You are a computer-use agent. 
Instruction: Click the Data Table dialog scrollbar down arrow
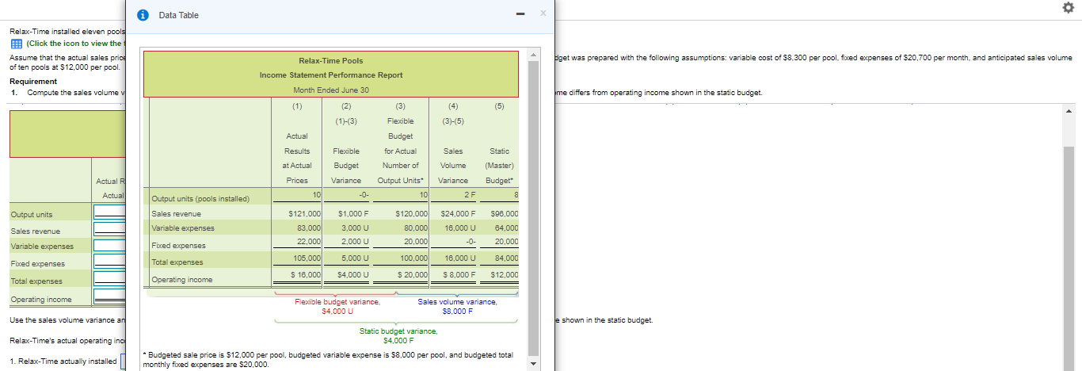(534, 365)
